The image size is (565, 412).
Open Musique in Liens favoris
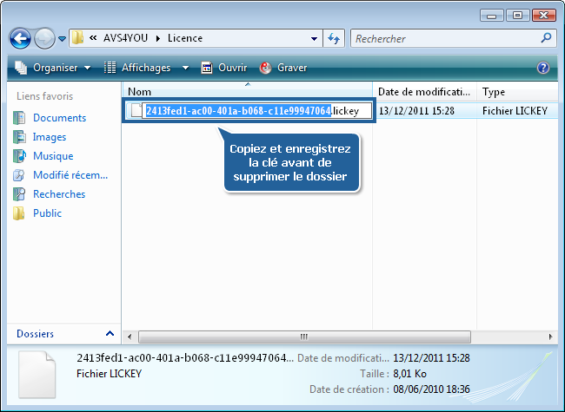(x=53, y=156)
